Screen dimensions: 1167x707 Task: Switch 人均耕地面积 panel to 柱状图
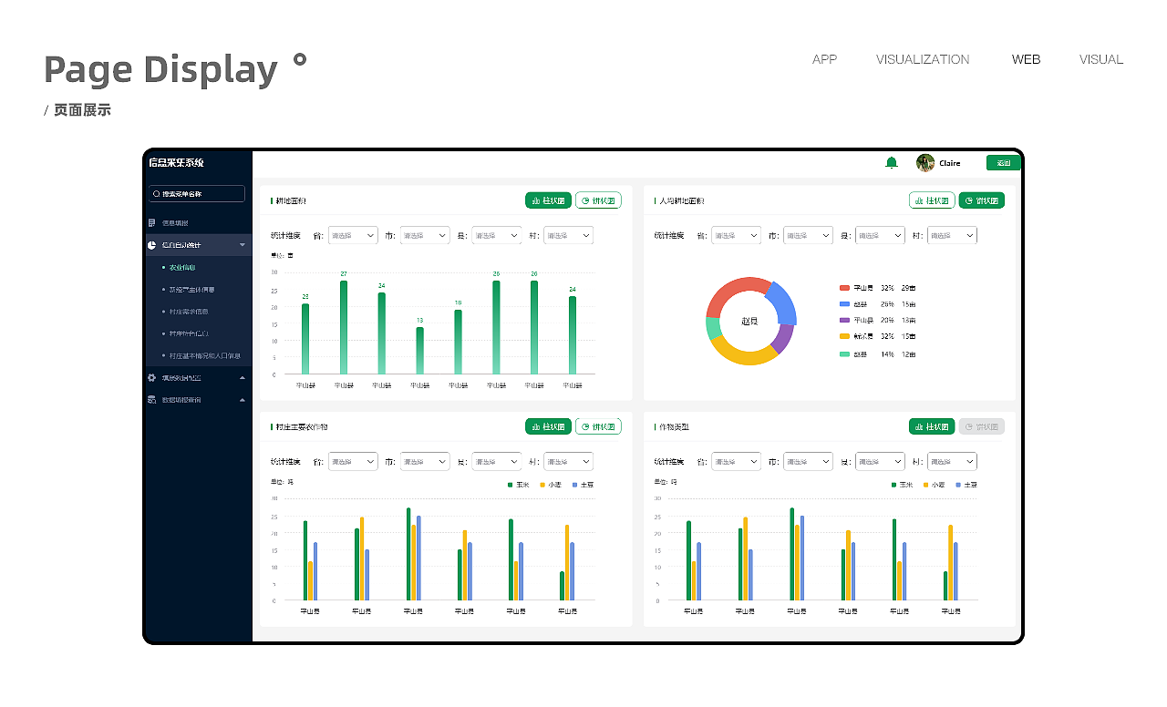point(932,200)
